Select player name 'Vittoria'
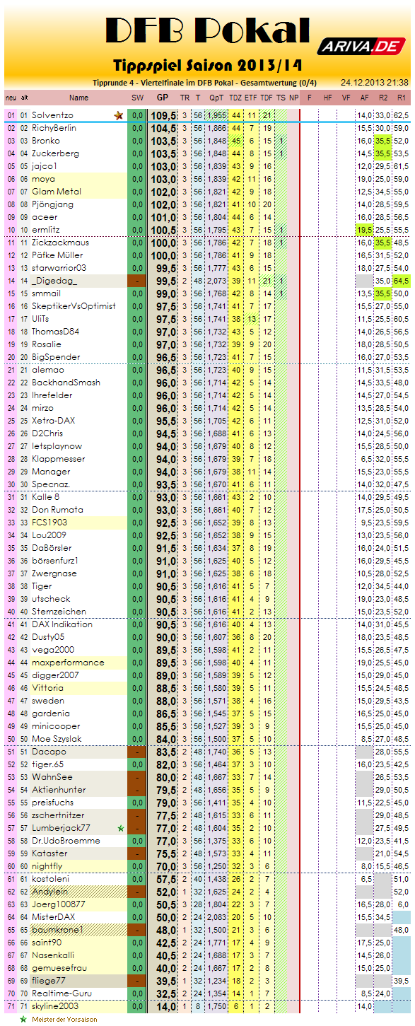415x1026 pixels. 49,688
